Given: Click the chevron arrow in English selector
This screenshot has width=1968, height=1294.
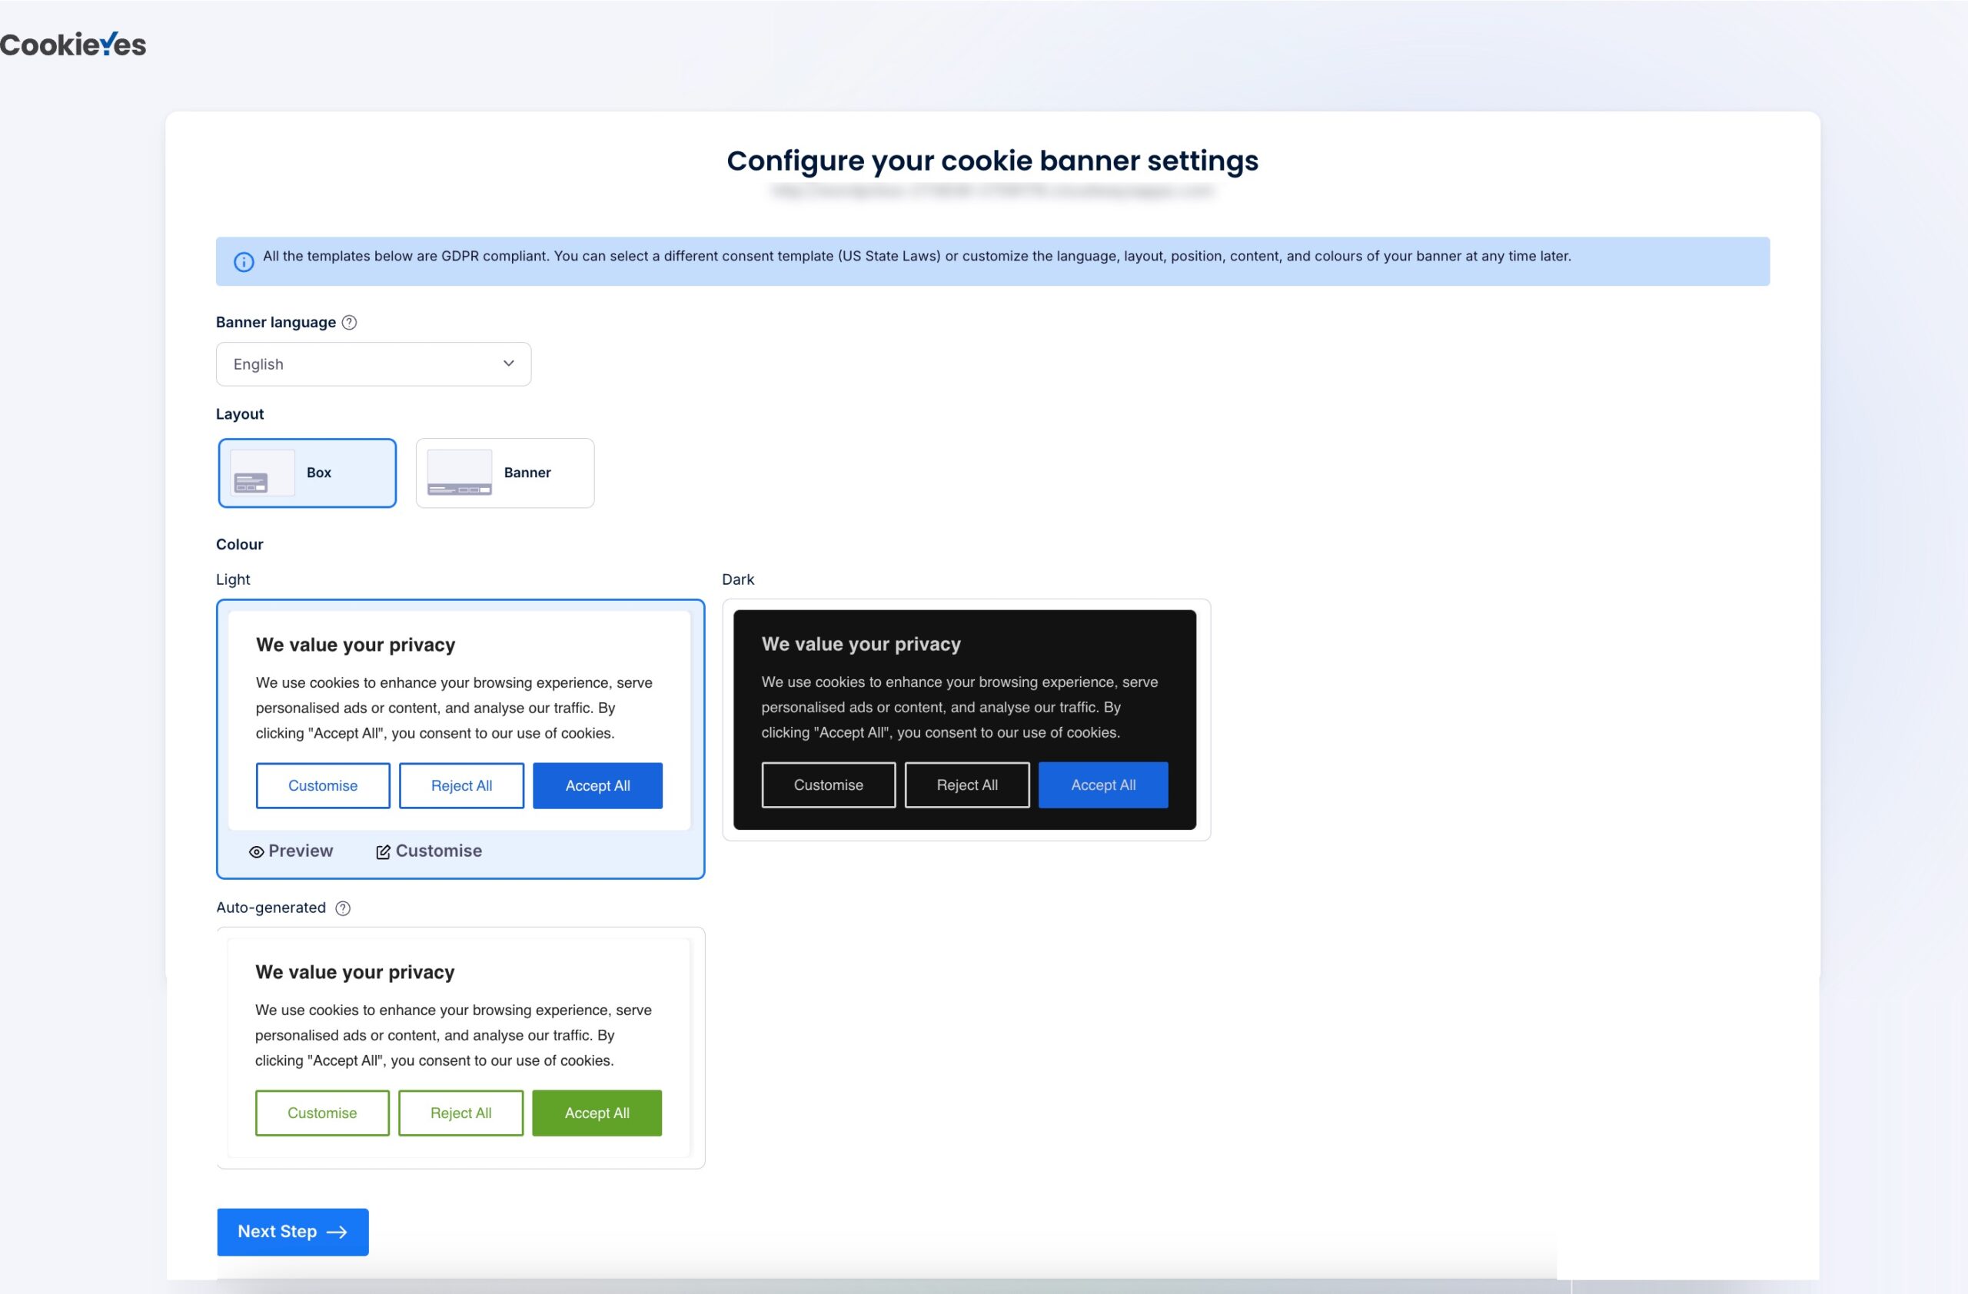Looking at the screenshot, I should 509,363.
